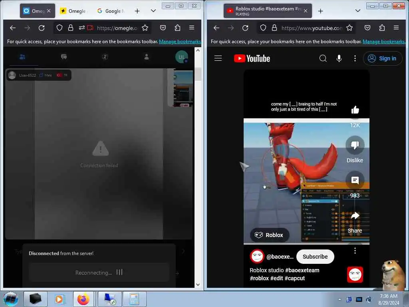This screenshot has height=307, width=409.
Task: Click the padlock in the YouTube window
Action: click(x=274, y=28)
